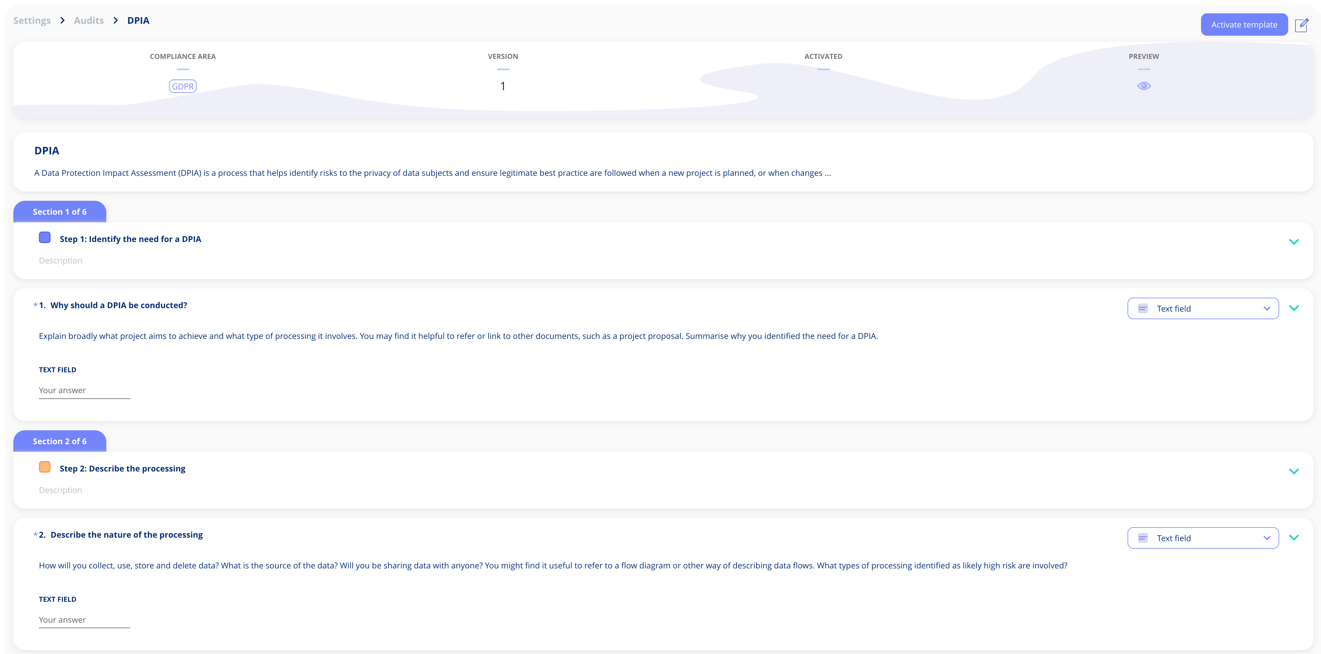Go to Audits in the breadcrumb
This screenshot has height=654, width=1321.
[x=89, y=21]
